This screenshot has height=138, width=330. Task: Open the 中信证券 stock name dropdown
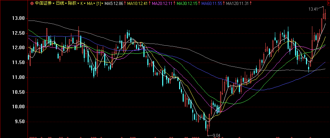(x=45, y=4)
